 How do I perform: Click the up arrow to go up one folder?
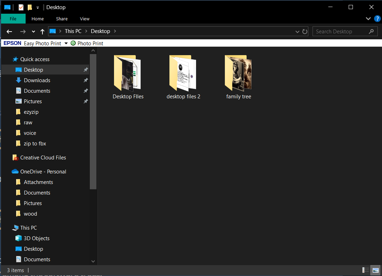(x=42, y=31)
